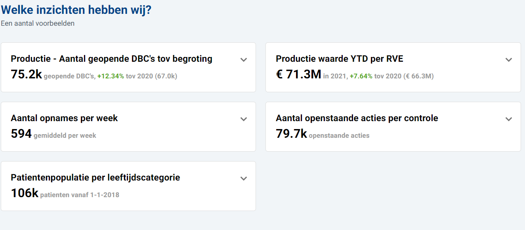Click the 'Een aantal voorbeelden' subtitle
525x230 pixels.
coord(38,23)
